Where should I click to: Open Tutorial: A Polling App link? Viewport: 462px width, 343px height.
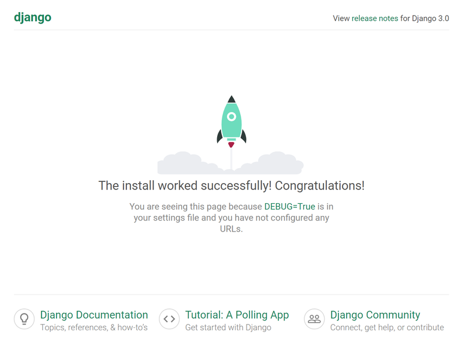click(x=237, y=315)
